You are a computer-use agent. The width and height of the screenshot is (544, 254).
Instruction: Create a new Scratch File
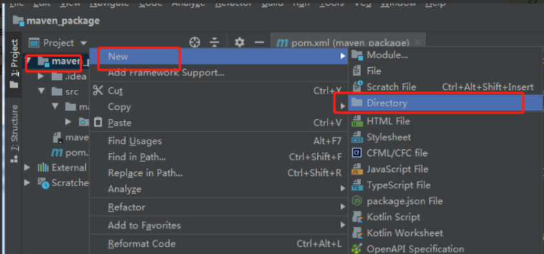tap(445, 87)
